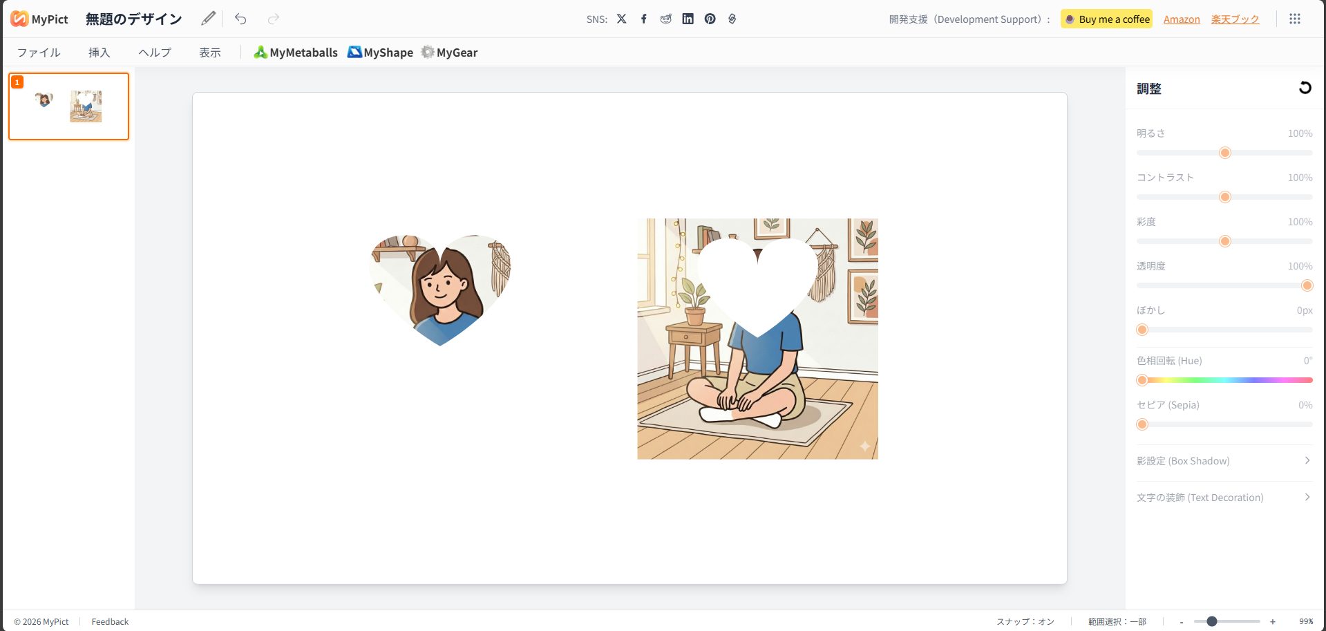Click the zoom in plus icon
Viewport: 1326px width, 631px height.
1272,622
